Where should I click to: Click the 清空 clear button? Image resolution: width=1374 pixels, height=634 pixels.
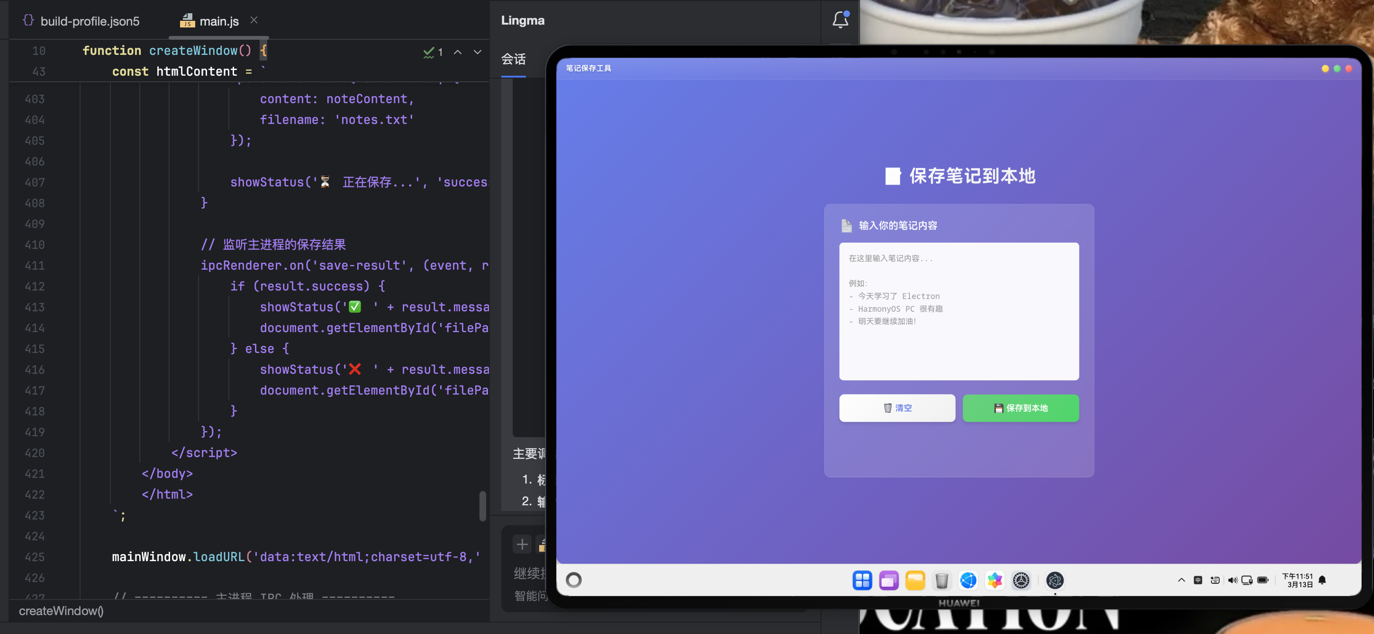[x=897, y=408]
